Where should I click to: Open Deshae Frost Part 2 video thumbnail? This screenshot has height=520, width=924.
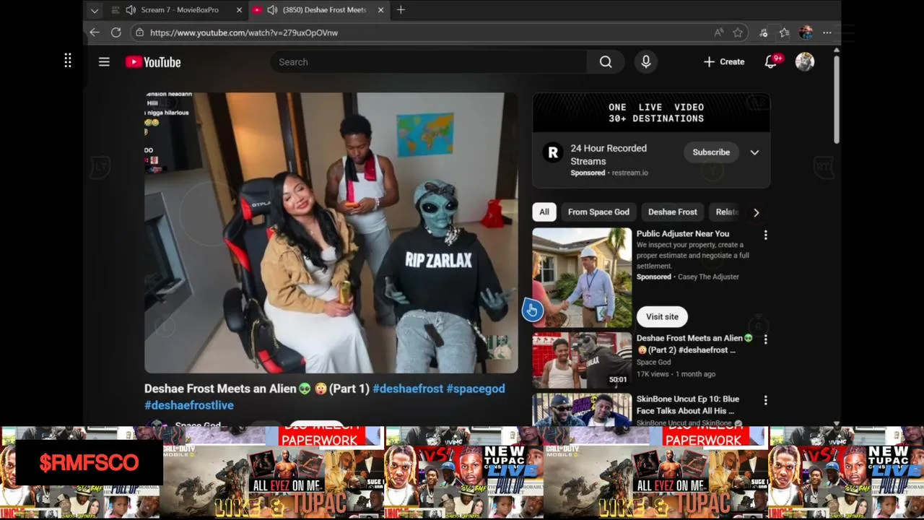click(x=582, y=360)
